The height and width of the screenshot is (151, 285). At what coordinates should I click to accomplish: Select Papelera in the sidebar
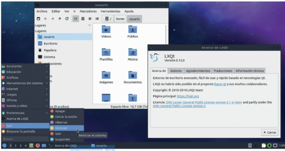point(65,50)
